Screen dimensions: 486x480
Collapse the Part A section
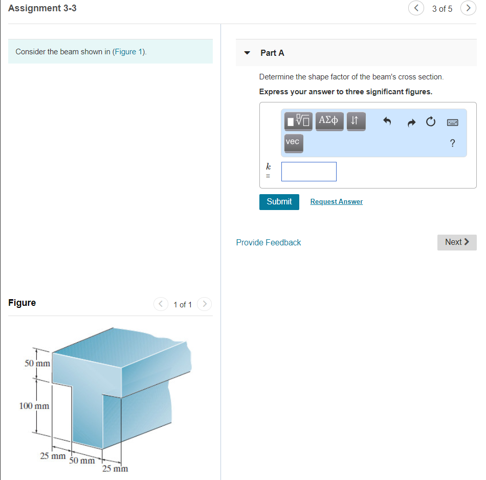pos(247,53)
